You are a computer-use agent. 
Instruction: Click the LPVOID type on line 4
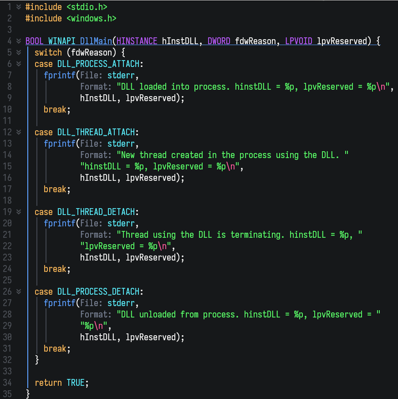[299, 41]
